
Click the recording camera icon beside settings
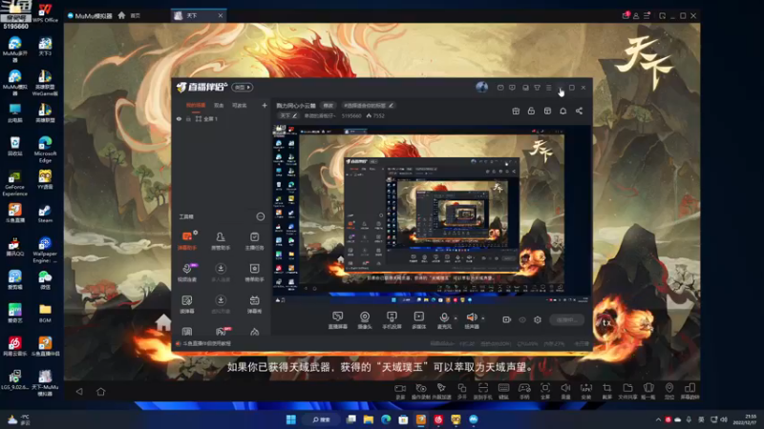[507, 319]
